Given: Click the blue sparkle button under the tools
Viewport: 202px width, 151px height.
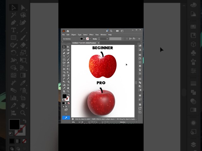Looking at the screenshot, I should [66, 118].
